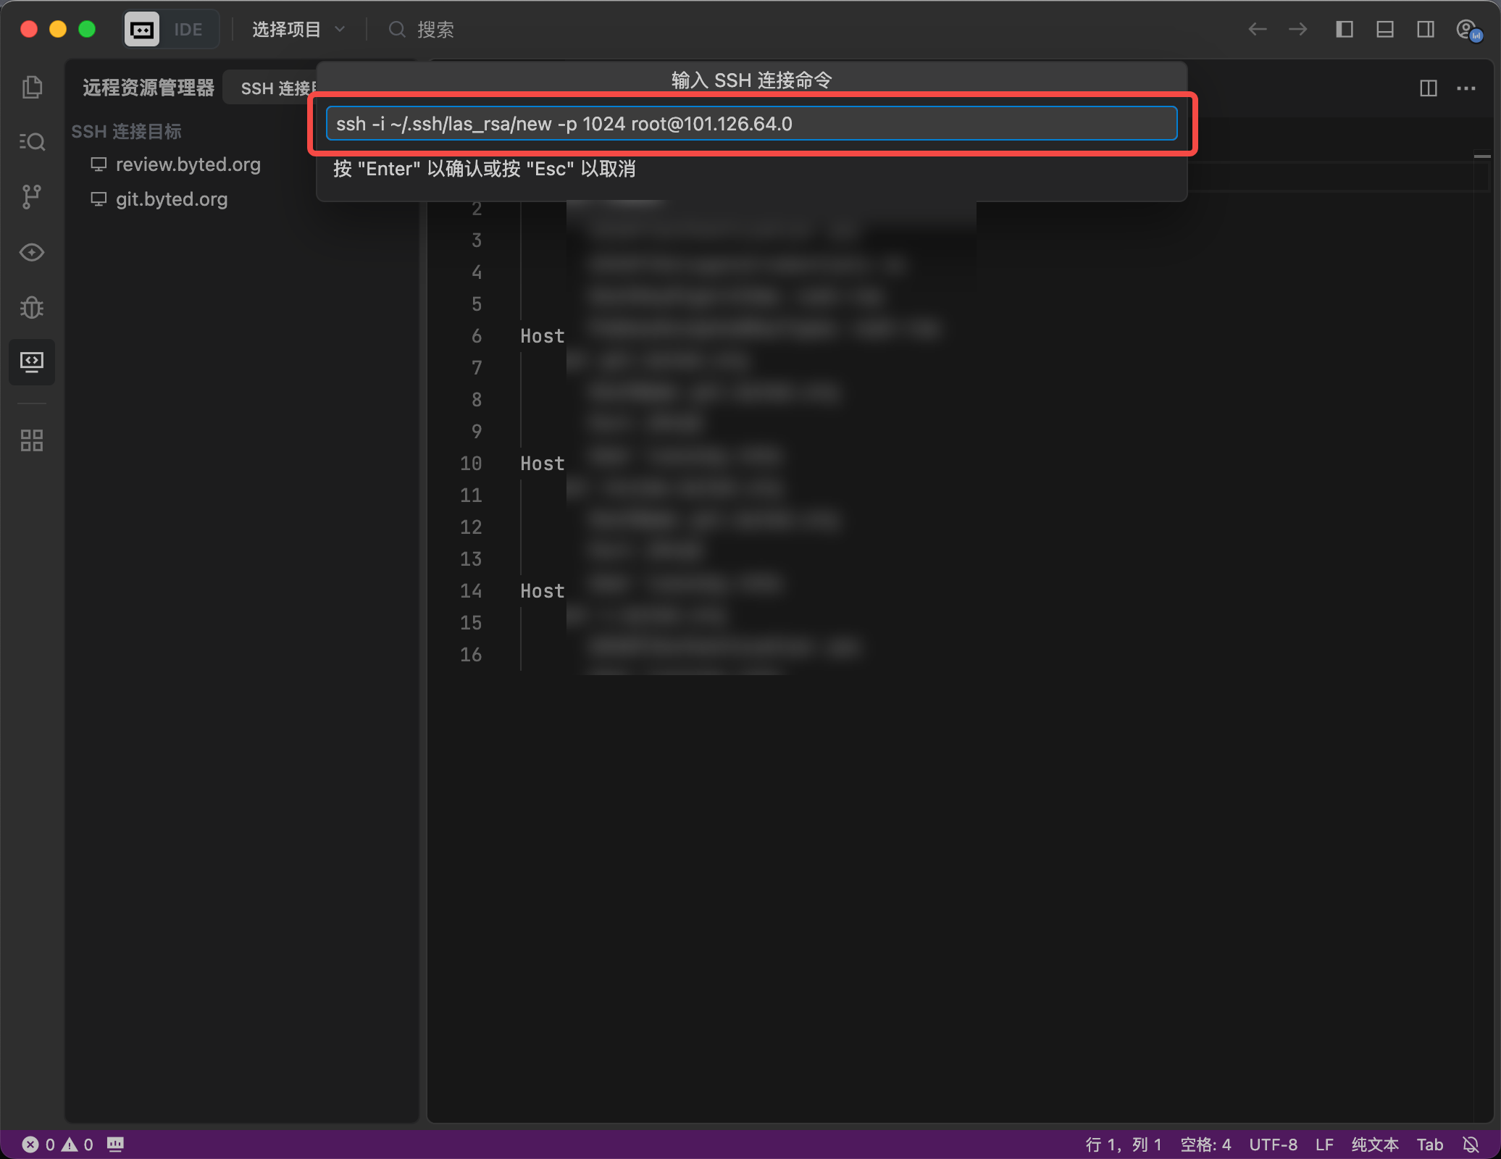The image size is (1501, 1159).
Task: Select the remote explorer monitor icon
Action: coord(32,361)
